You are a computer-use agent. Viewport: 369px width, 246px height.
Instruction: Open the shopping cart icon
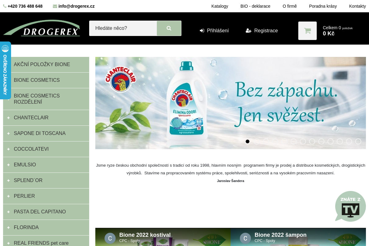[307, 31]
